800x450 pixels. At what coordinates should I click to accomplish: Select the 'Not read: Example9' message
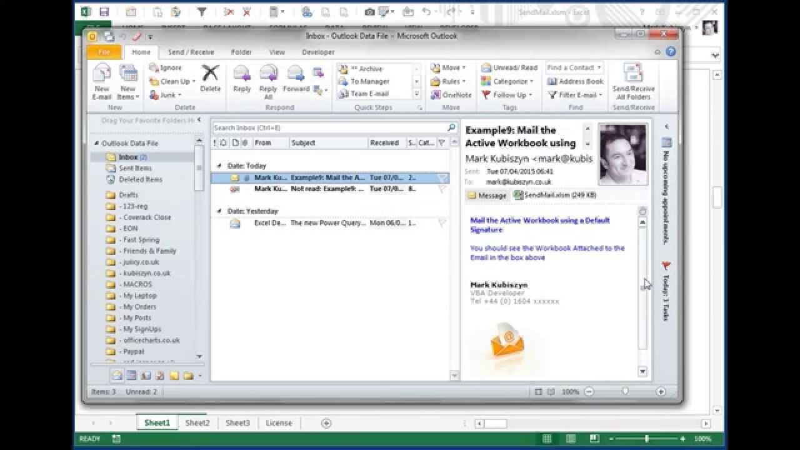click(330, 189)
